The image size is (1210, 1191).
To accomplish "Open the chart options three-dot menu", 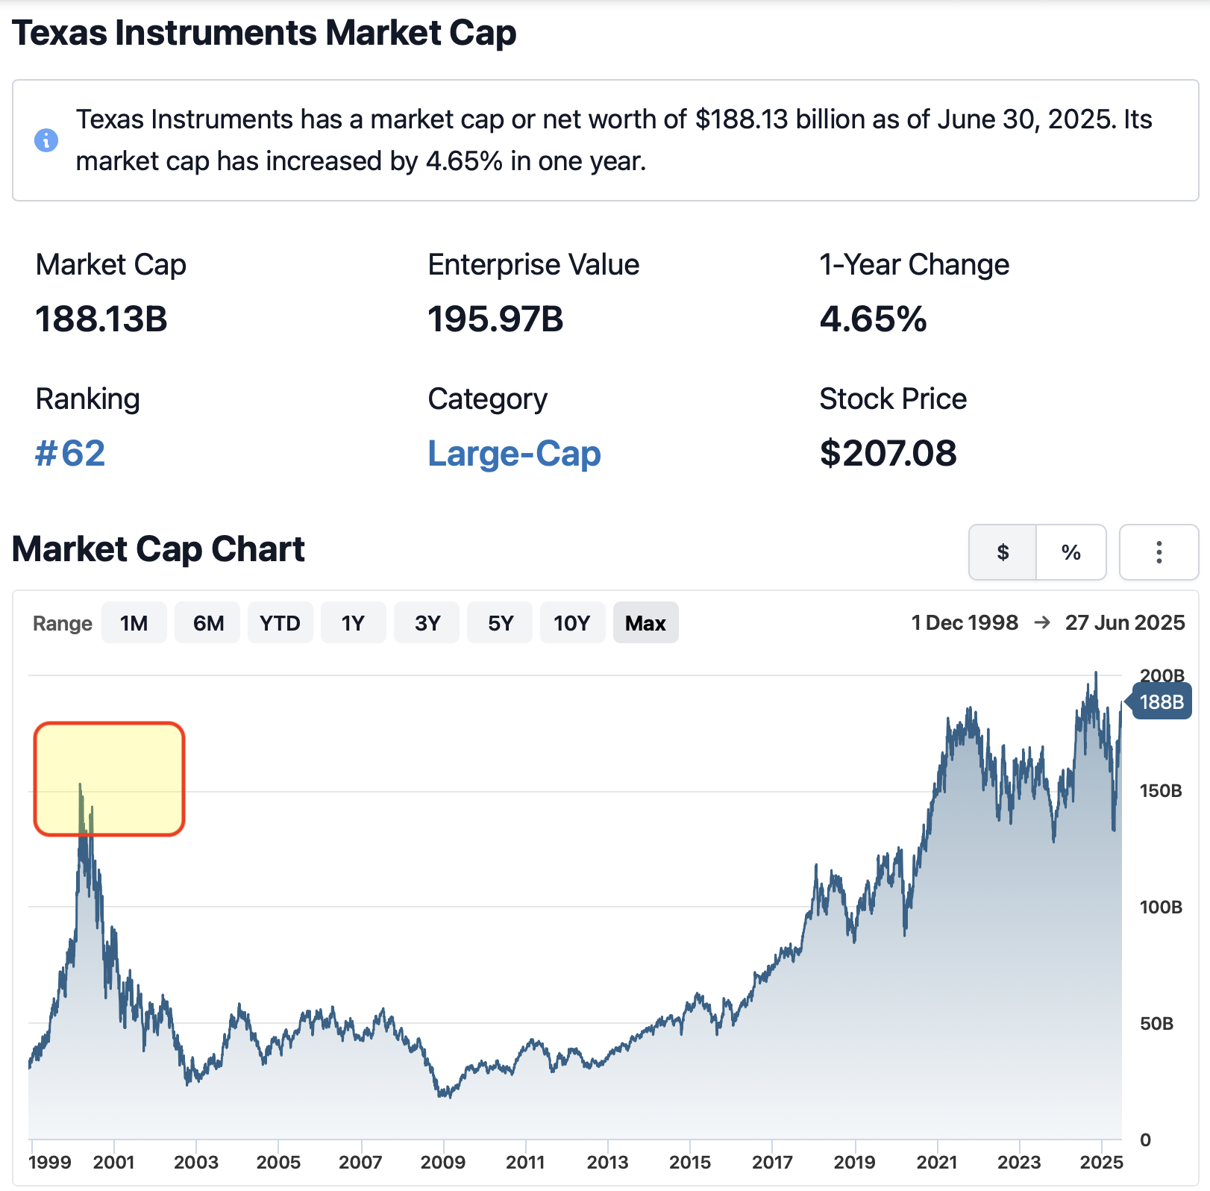I will 1159,552.
